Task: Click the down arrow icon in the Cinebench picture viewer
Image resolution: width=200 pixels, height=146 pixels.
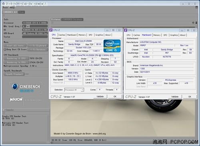Action: [196, 23]
